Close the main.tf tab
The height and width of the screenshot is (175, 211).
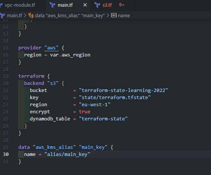tap(85, 5)
